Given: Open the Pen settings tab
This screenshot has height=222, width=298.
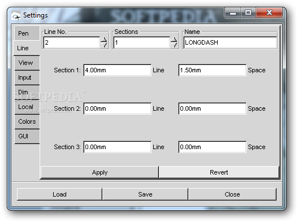Looking at the screenshot, I should pyautogui.click(x=27, y=33).
